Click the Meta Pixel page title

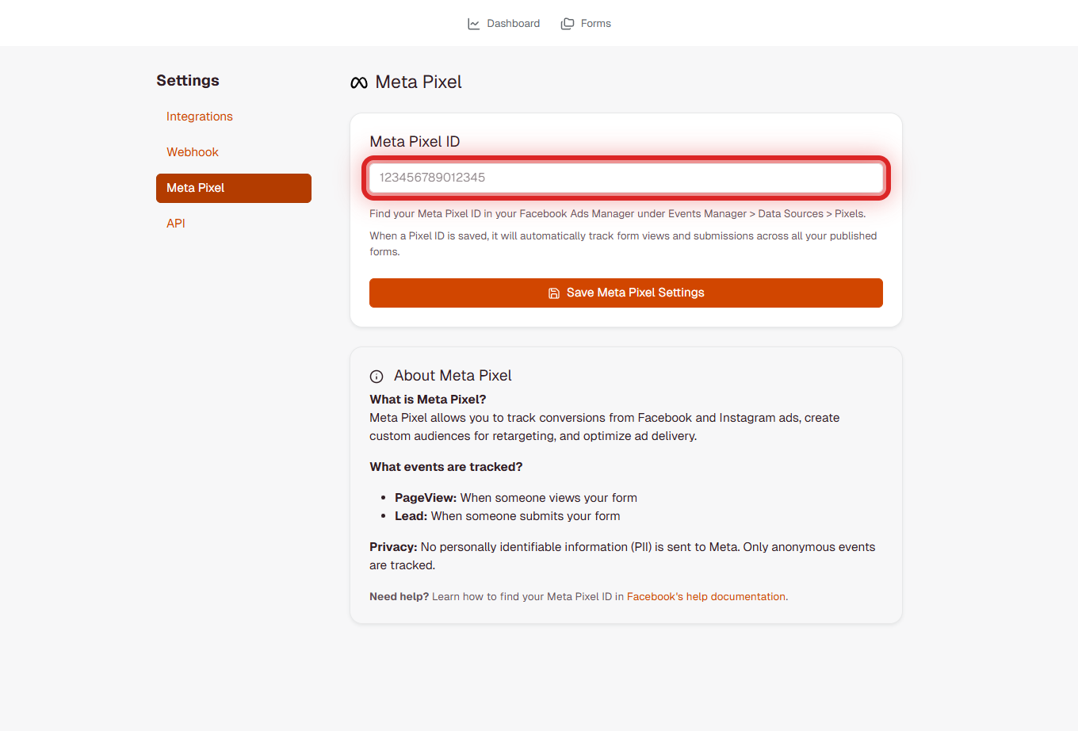point(419,82)
